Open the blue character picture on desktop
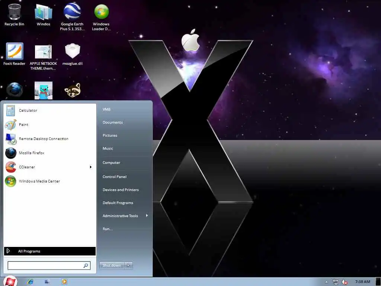 click(44, 90)
